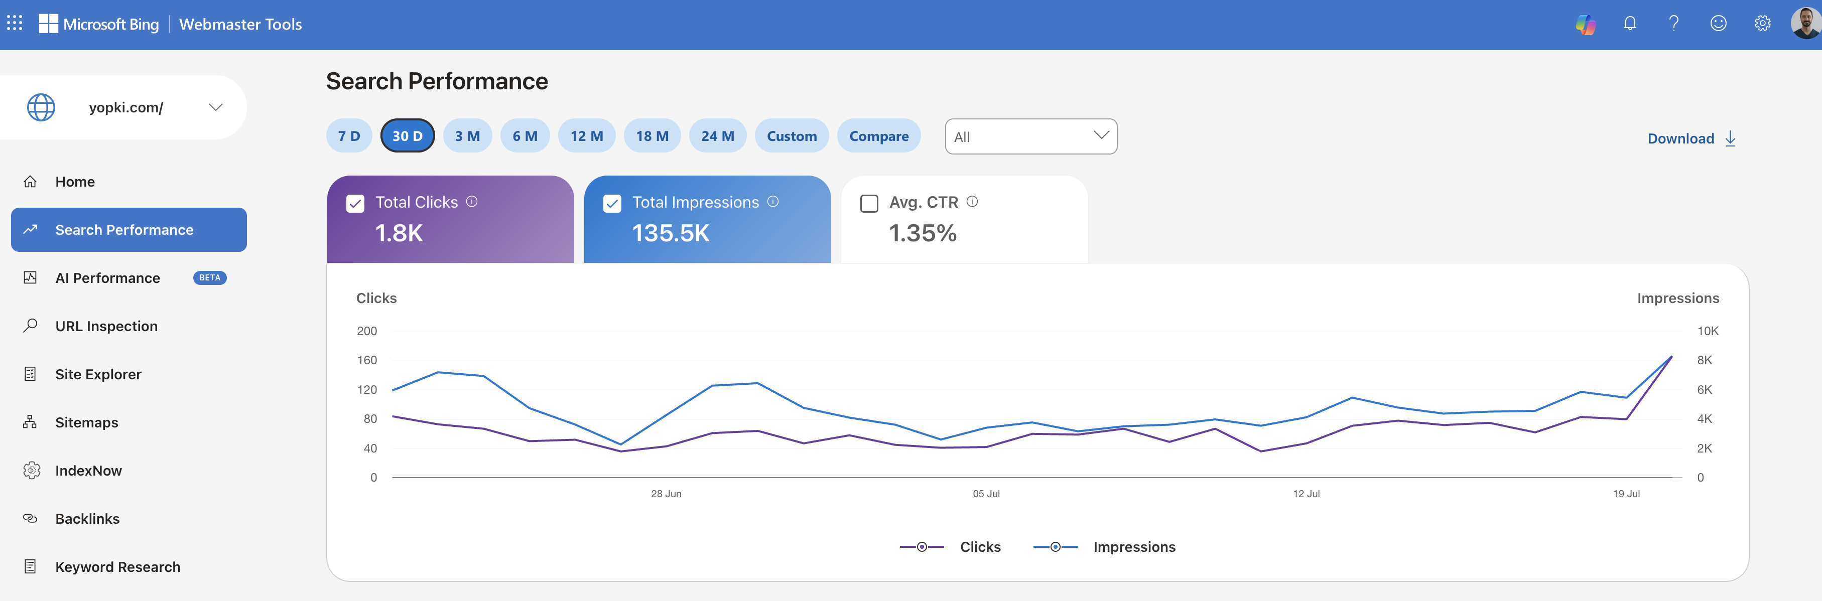The image size is (1822, 601).
Task: Open AI Performance menu item
Action: click(128, 278)
